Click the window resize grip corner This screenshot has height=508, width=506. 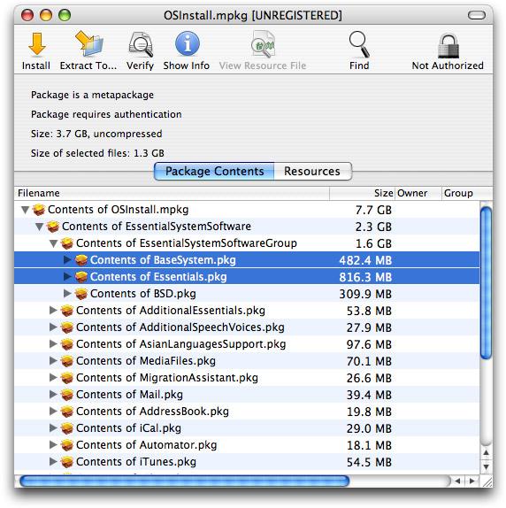487,481
